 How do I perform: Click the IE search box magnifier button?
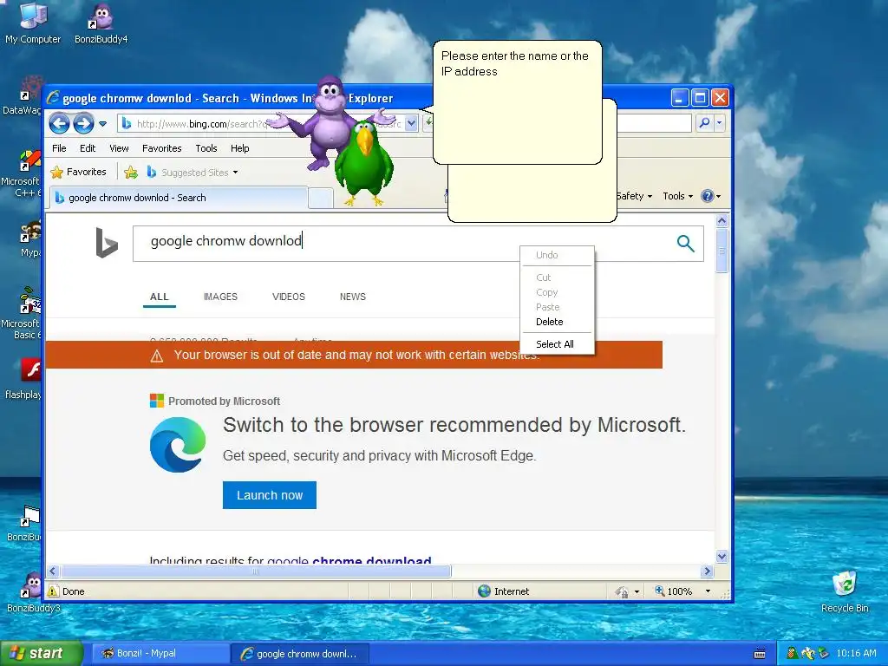coord(704,123)
